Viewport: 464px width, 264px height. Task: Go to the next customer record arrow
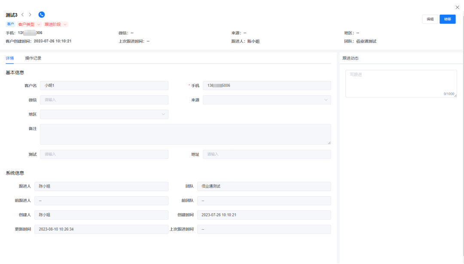pos(30,15)
